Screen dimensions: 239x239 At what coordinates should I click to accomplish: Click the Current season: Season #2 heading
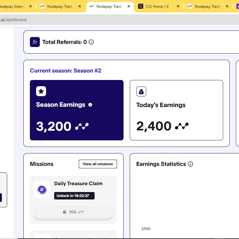point(66,71)
